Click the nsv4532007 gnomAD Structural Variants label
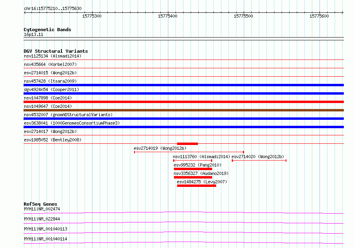 pyautogui.click(x=68, y=115)
